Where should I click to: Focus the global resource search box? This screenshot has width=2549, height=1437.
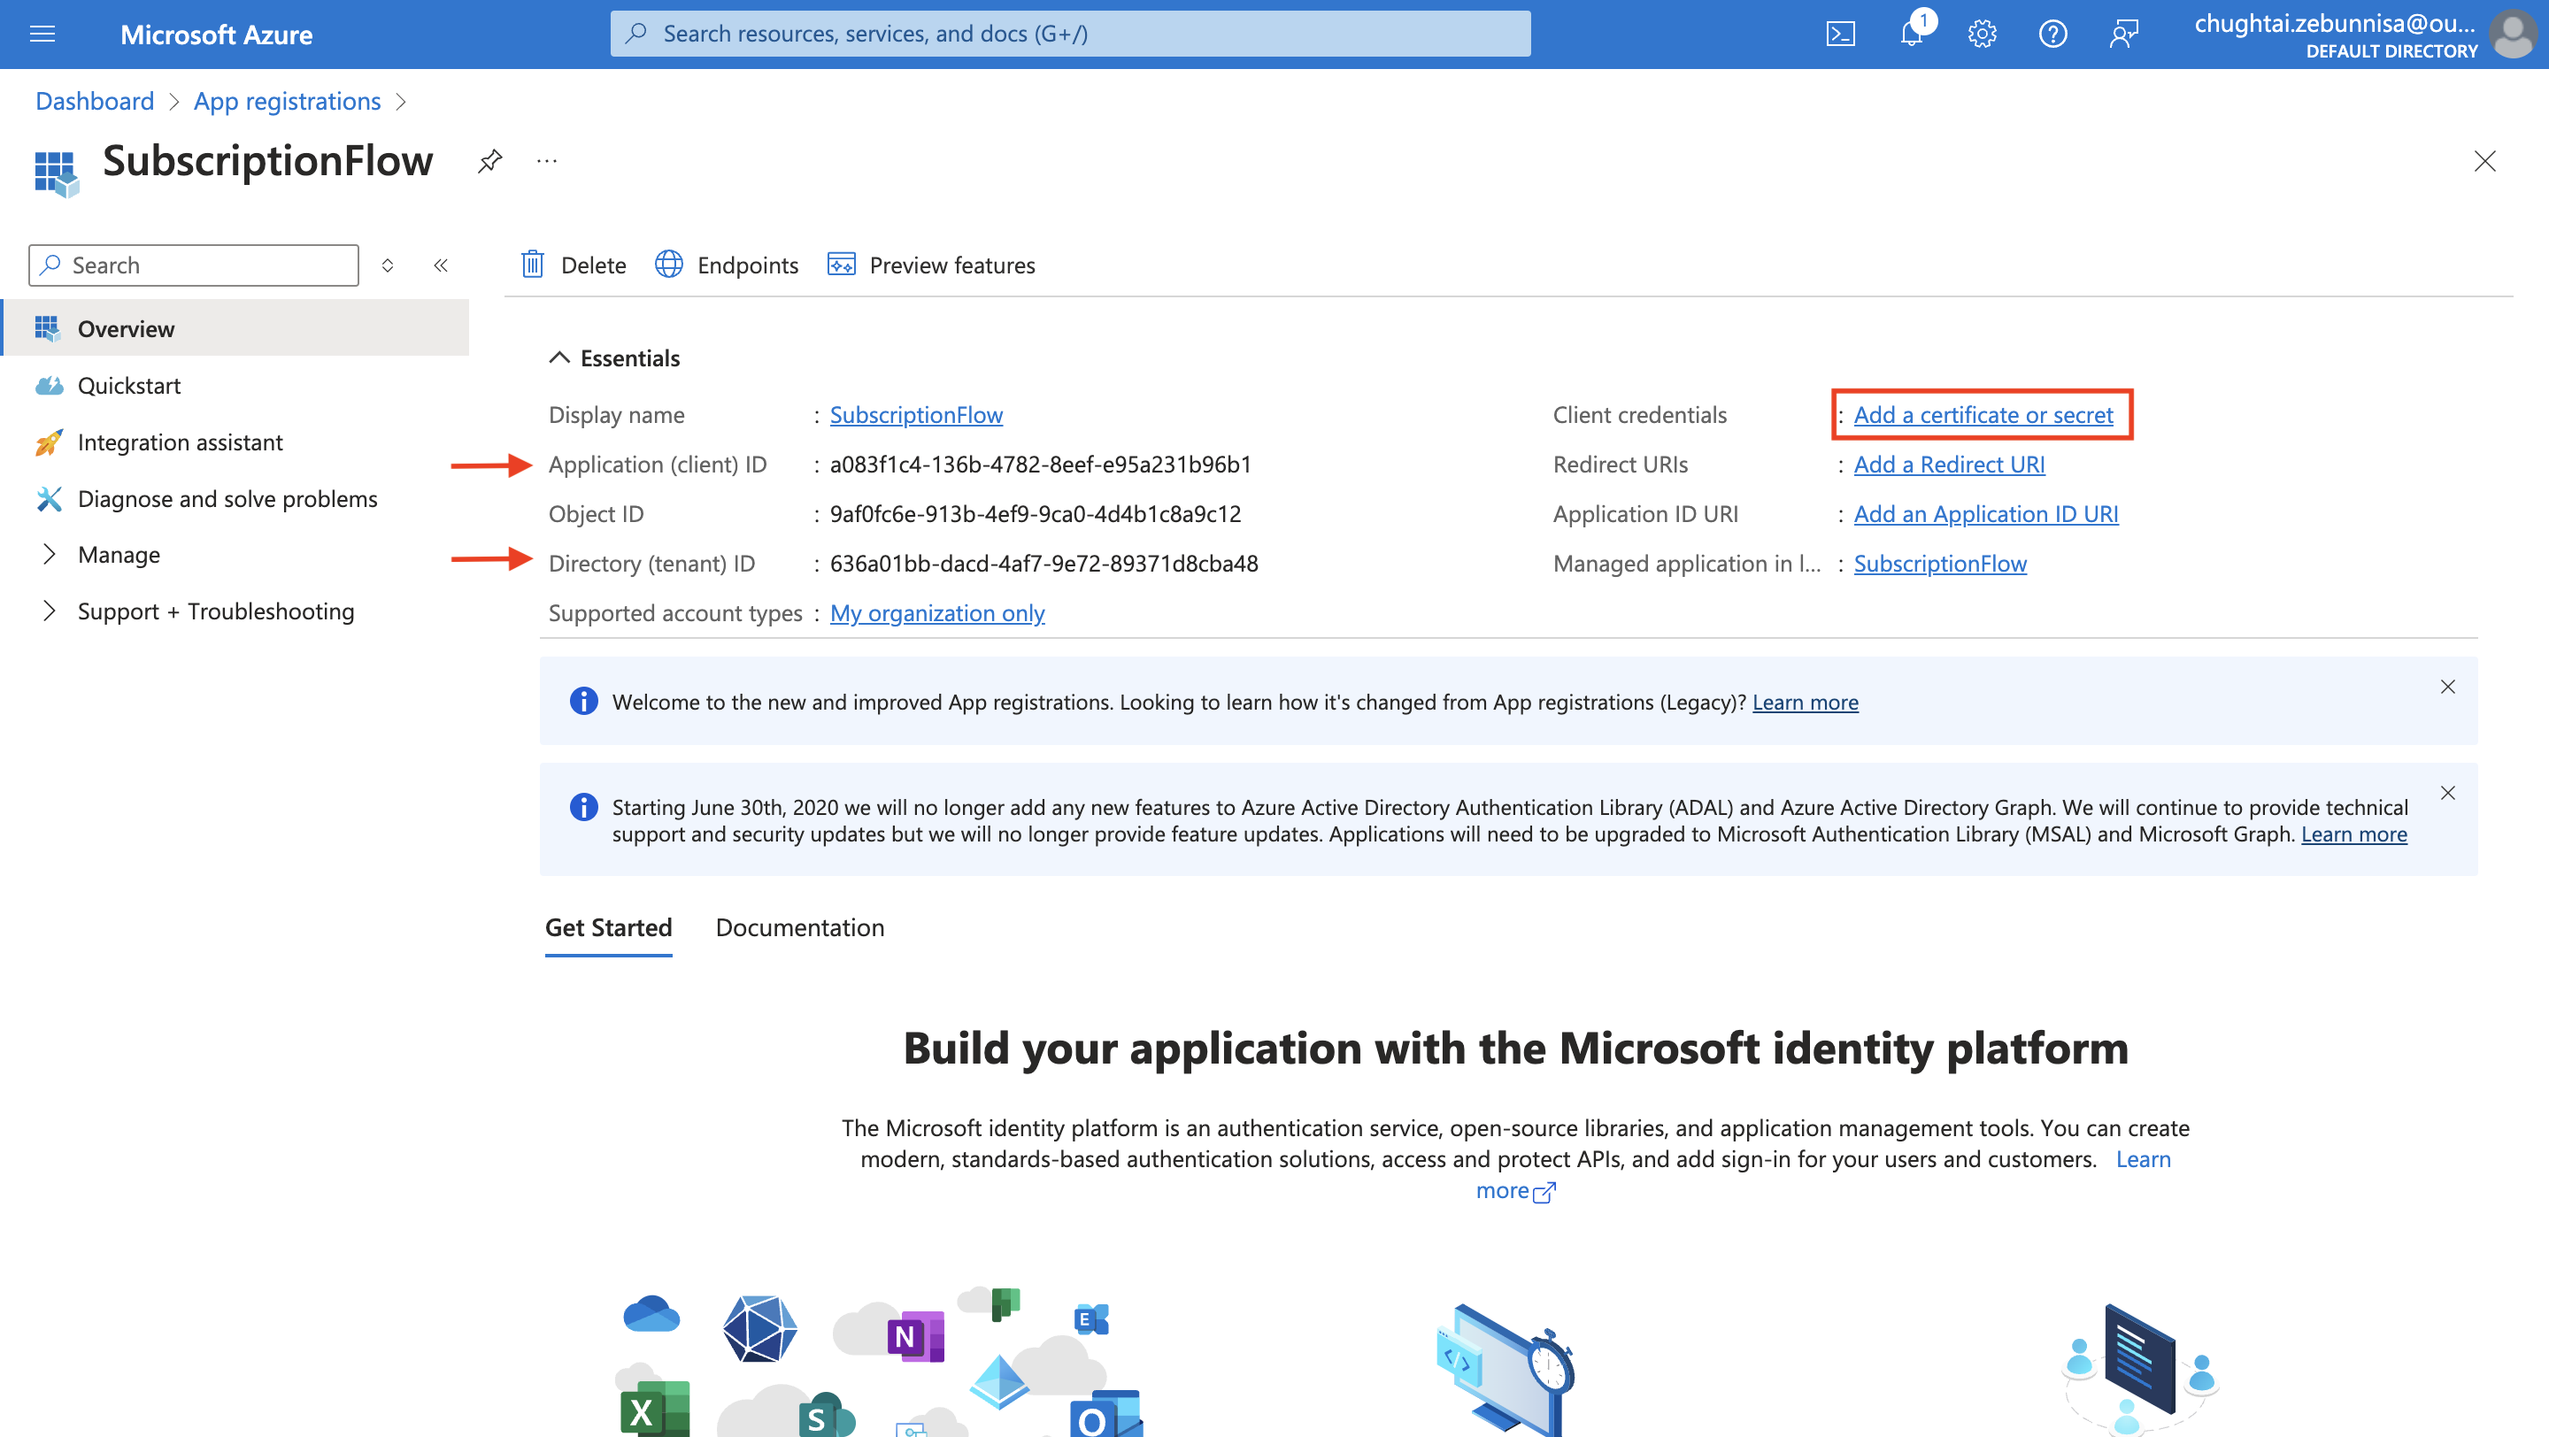point(1071,34)
